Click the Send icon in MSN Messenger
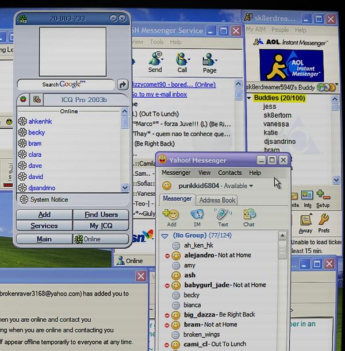Screen dimensions: 345x351 [x=155, y=58]
